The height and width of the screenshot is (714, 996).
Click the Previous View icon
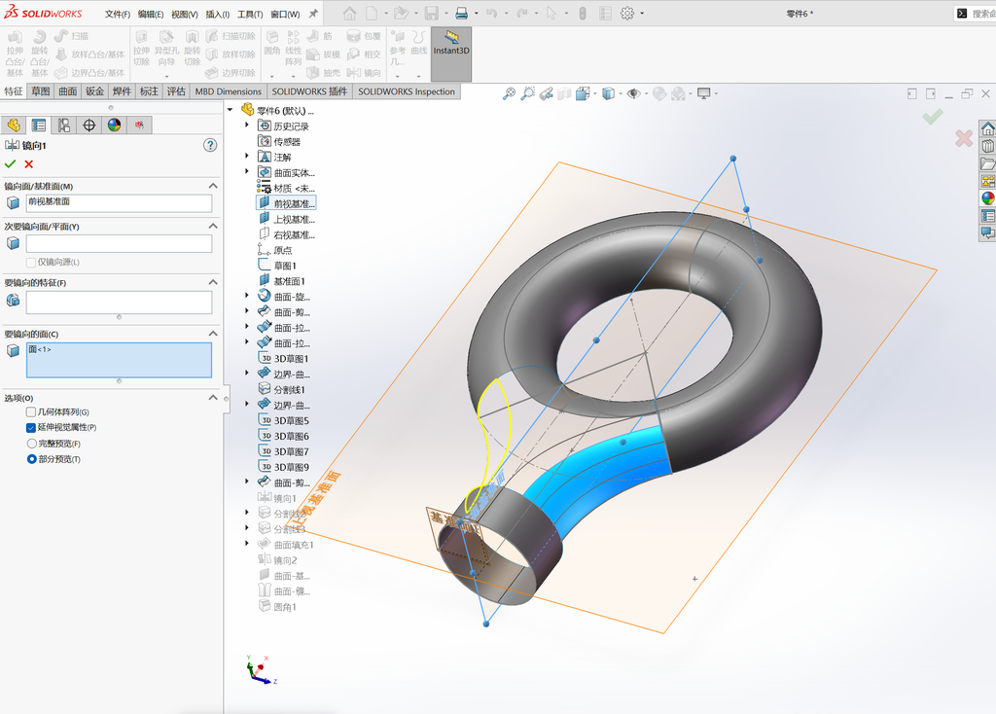(546, 94)
